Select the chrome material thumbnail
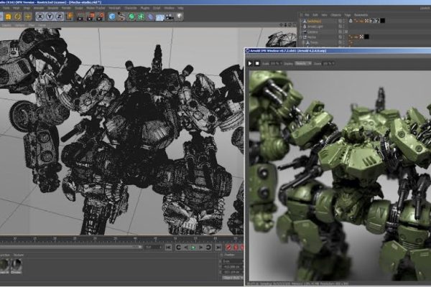This screenshot has height=287, width=431. (x=16, y=265)
